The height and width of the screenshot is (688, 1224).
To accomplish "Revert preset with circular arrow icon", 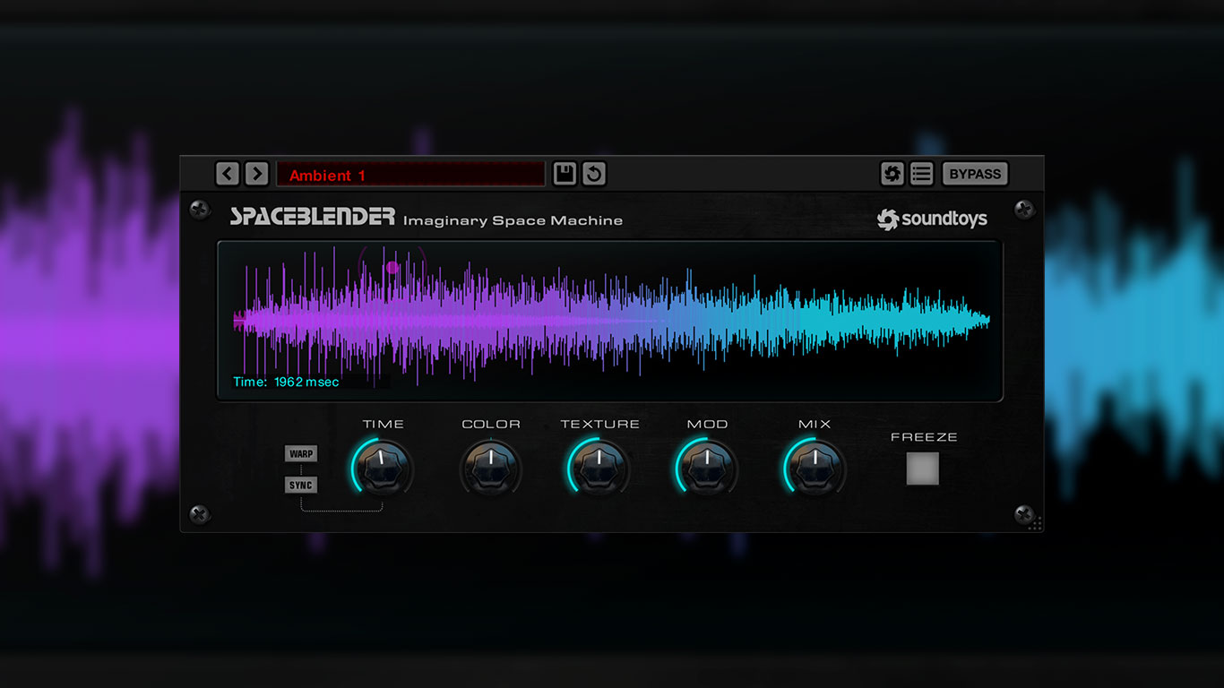I will 593,174.
